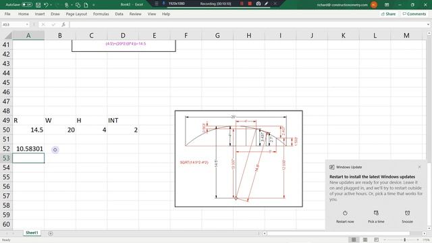Viewport: 432px width, 243px height.
Task: Add a new sheet with plus icon
Action: click(51, 234)
